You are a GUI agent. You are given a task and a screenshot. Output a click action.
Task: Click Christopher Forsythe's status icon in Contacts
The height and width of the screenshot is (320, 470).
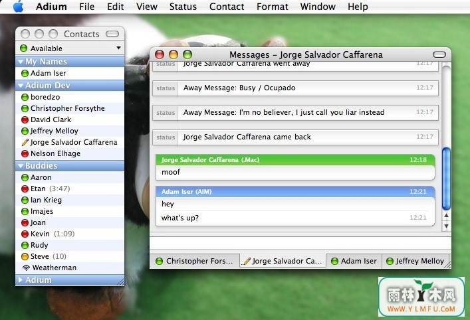[25, 108]
